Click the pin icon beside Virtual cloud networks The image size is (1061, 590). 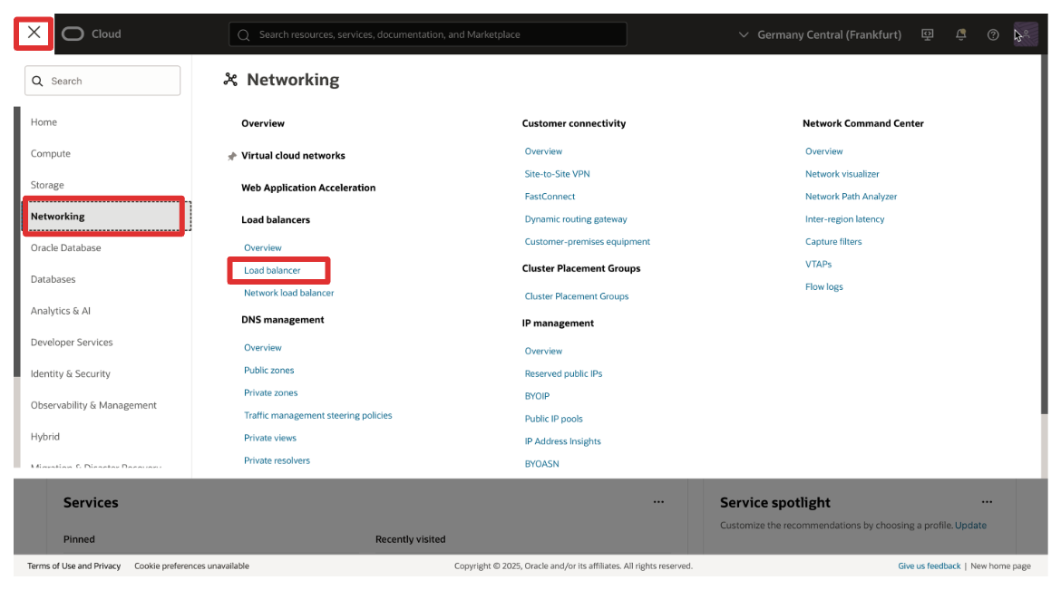pyautogui.click(x=232, y=156)
